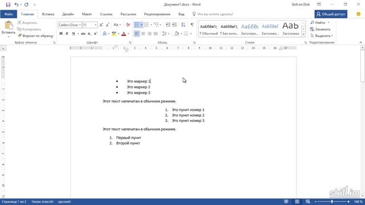
Task: Expand the styles gallery with More arrow
Action: pos(303,35)
